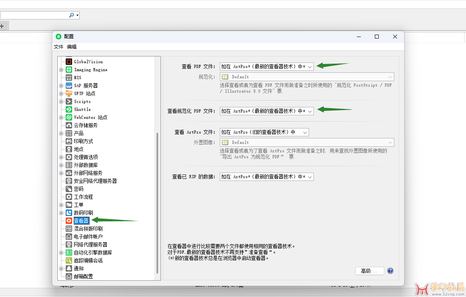Expand the 通知 tree node
Screen dimensions: 466x297
click(x=61, y=268)
